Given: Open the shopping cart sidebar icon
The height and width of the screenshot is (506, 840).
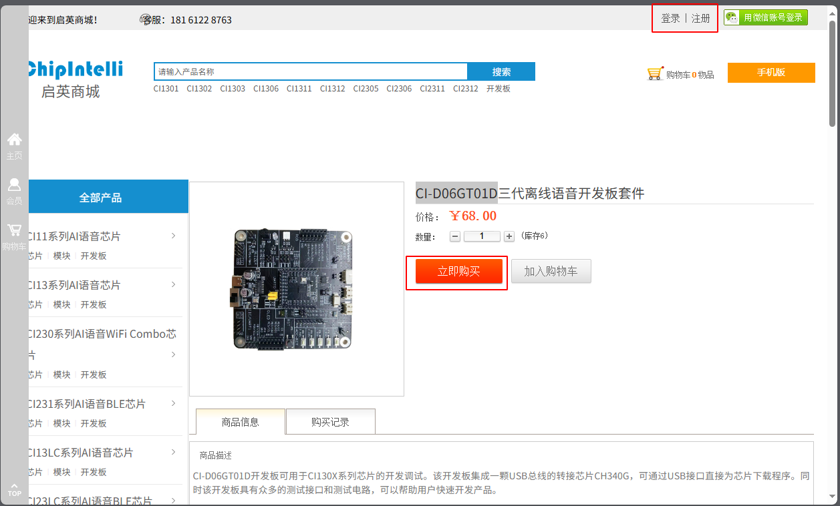Looking at the screenshot, I should click(x=14, y=237).
